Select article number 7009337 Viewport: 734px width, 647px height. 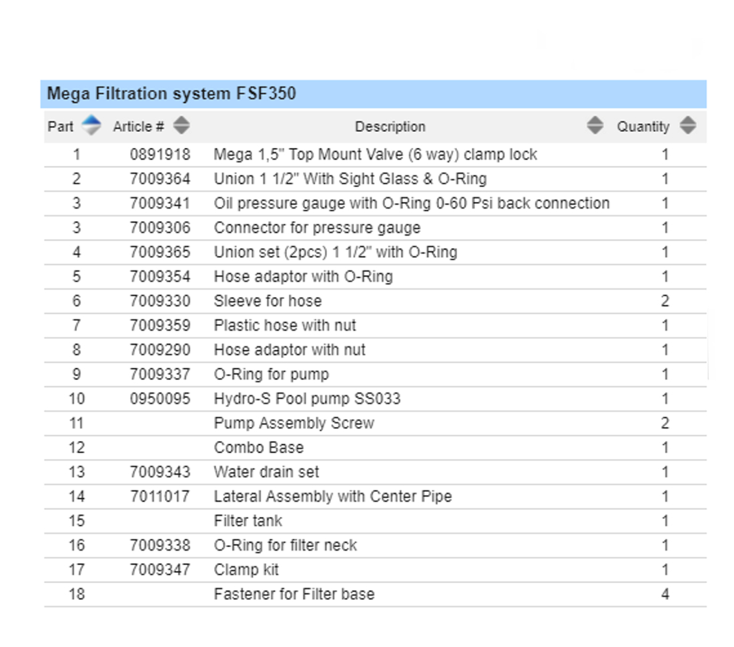160,374
